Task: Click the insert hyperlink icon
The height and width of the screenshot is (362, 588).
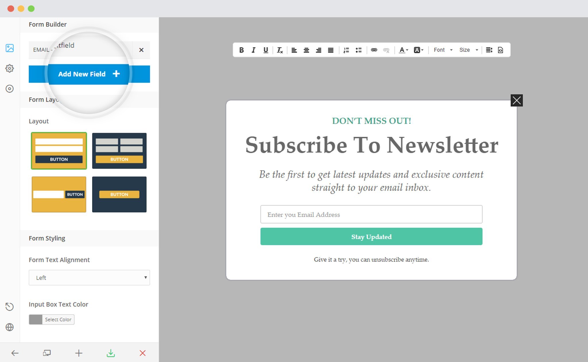Action: coord(374,50)
